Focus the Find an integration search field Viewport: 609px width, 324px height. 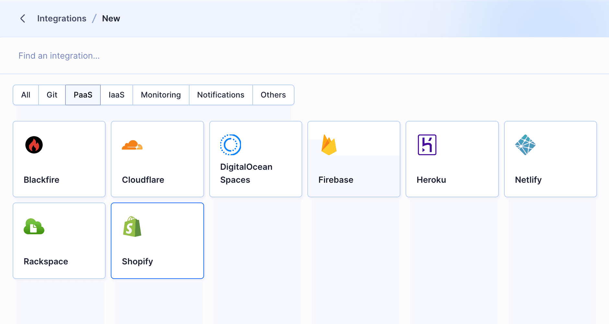[x=304, y=56]
